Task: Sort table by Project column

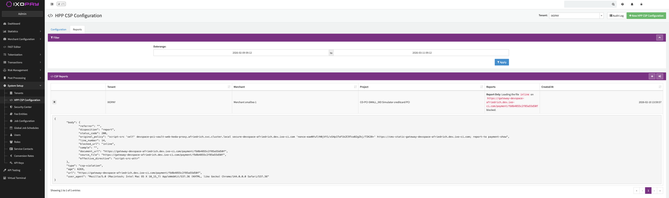Action: coord(421,87)
